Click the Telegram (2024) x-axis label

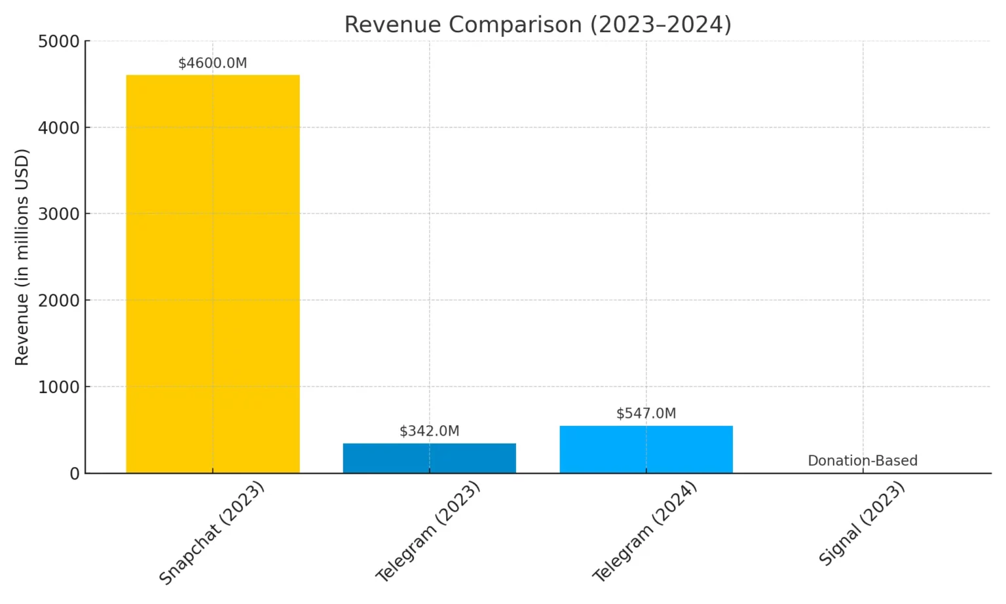[x=645, y=531]
